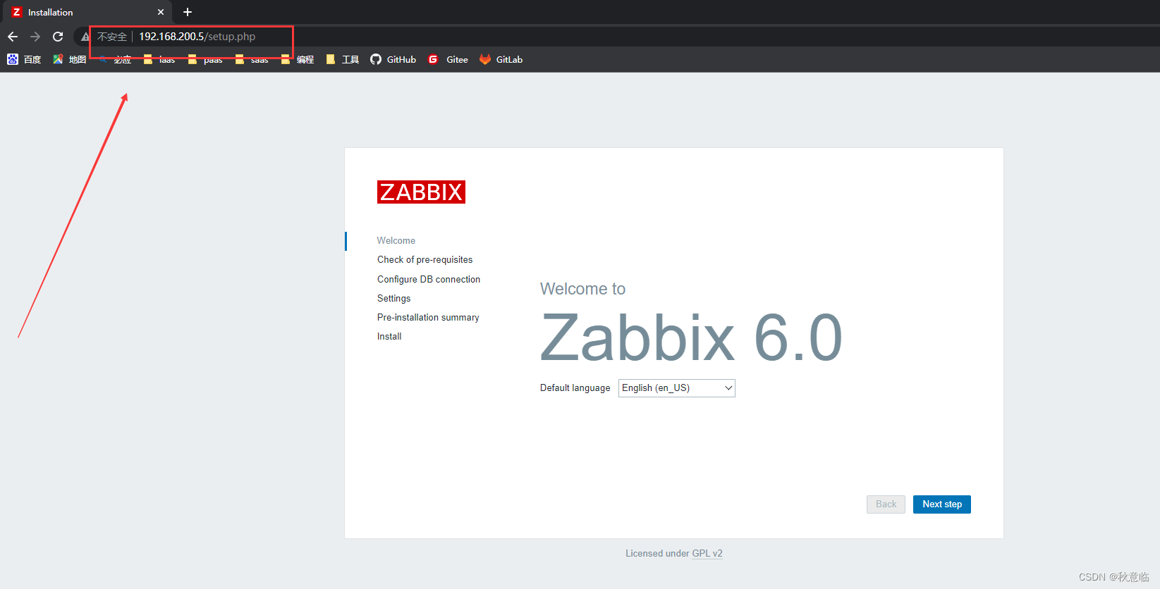The width and height of the screenshot is (1160, 589).
Task: Click the ZABBIX logo
Action: click(x=421, y=192)
